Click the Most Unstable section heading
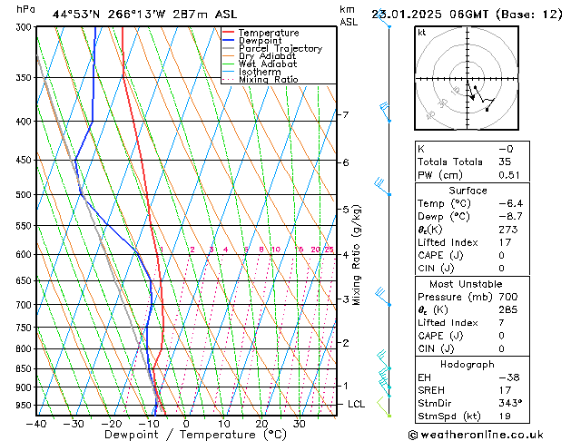The height and width of the screenshot is (441, 571). tap(466, 284)
